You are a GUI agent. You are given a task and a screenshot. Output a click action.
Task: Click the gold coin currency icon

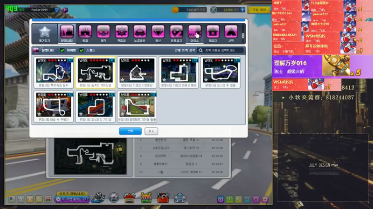175,10
